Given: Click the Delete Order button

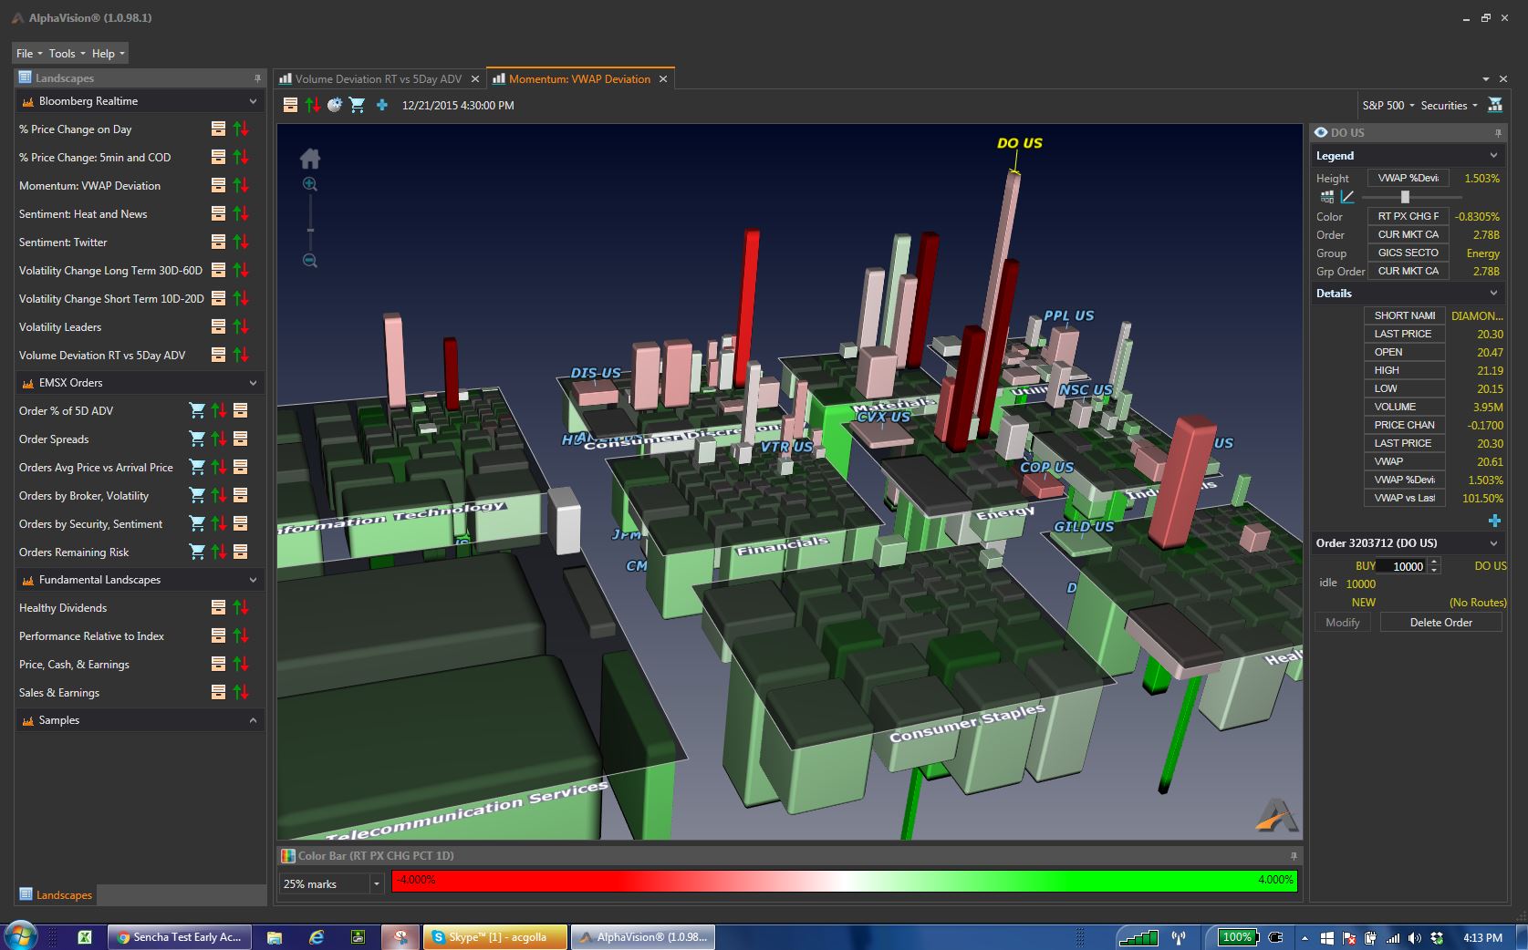Looking at the screenshot, I should (x=1440, y=623).
